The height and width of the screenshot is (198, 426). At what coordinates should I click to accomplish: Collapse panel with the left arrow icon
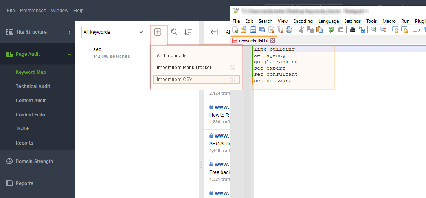[214, 32]
